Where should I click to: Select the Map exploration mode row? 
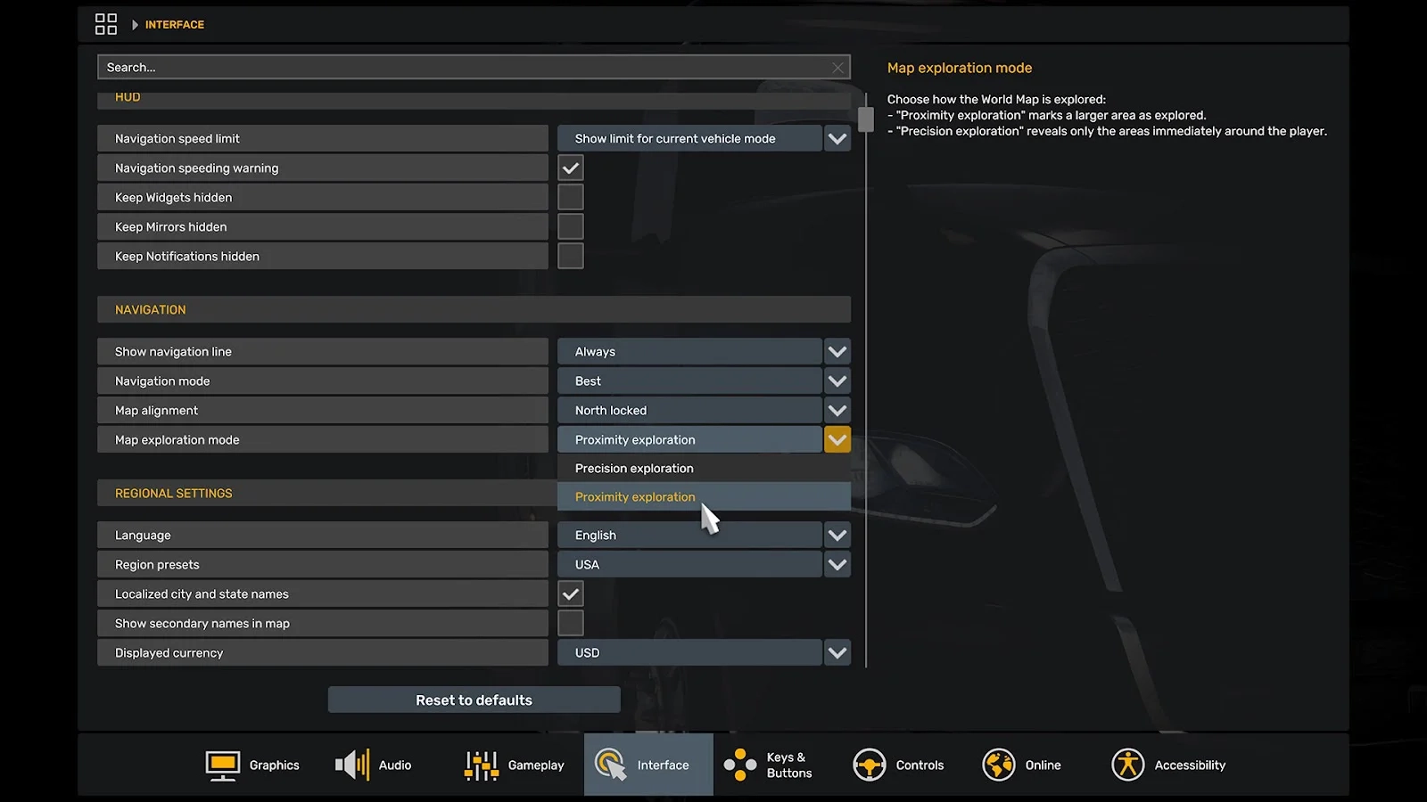(x=323, y=439)
